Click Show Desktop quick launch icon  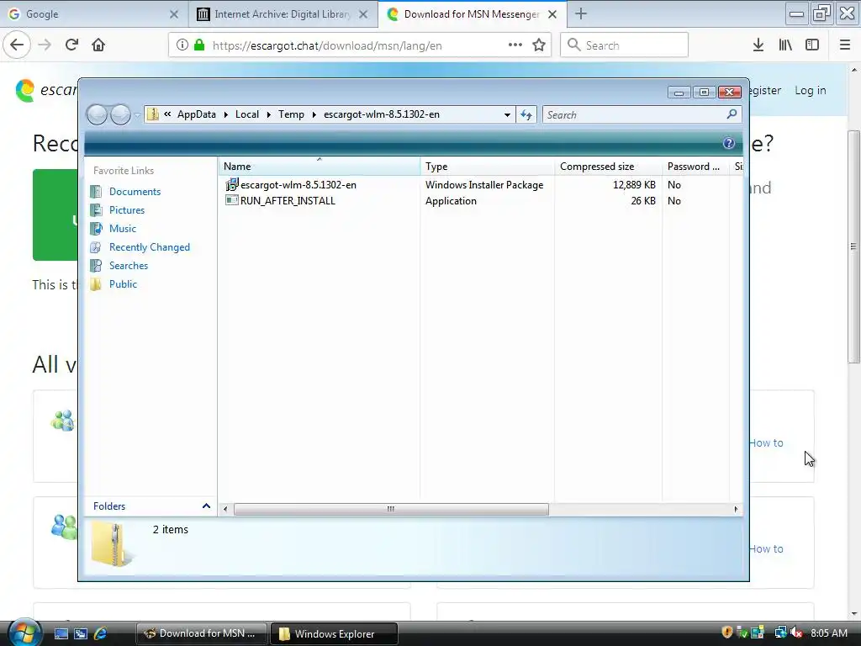point(61,633)
